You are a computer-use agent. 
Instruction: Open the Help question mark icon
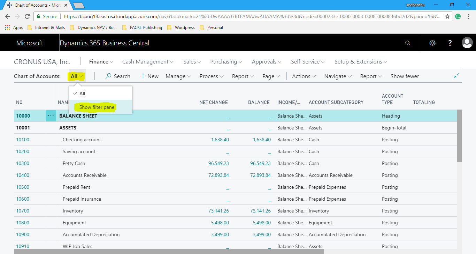pyautogui.click(x=450, y=43)
